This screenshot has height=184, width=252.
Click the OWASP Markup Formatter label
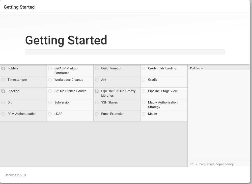click(66, 71)
